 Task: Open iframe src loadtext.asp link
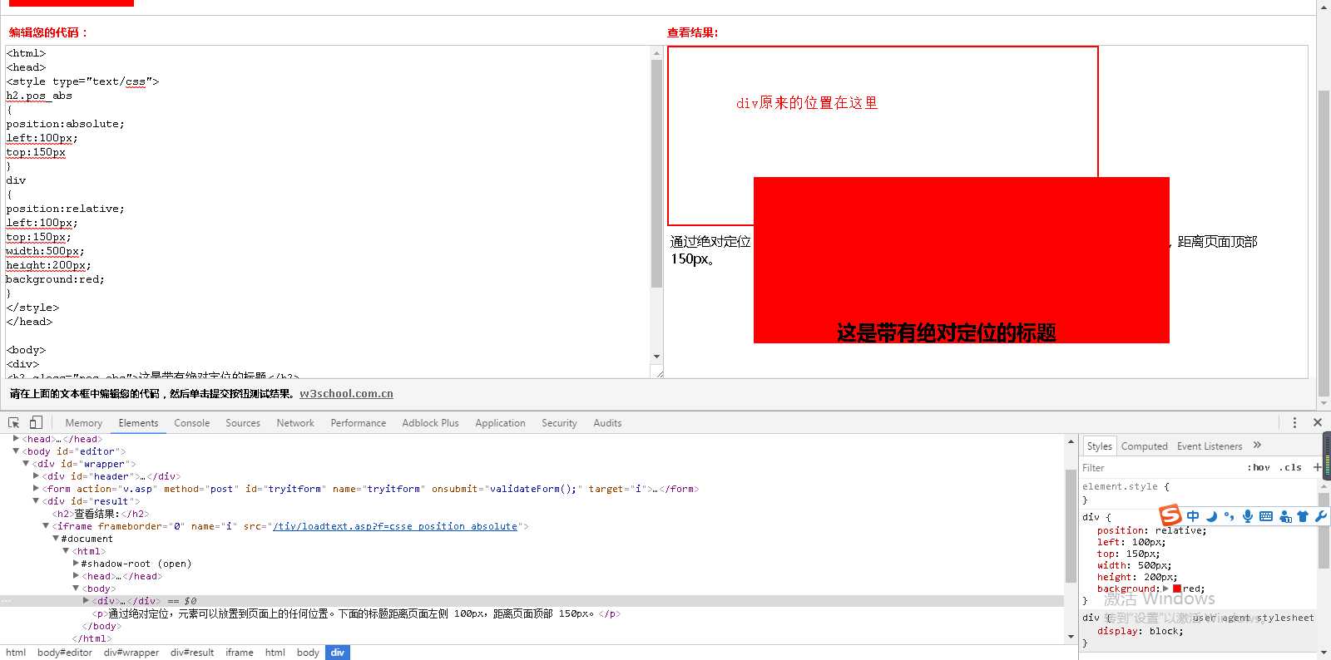(x=395, y=526)
